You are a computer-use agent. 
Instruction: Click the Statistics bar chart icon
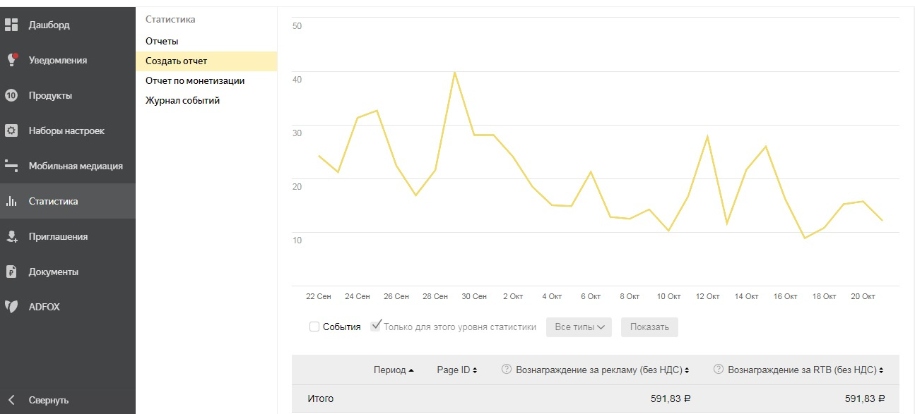coord(11,201)
